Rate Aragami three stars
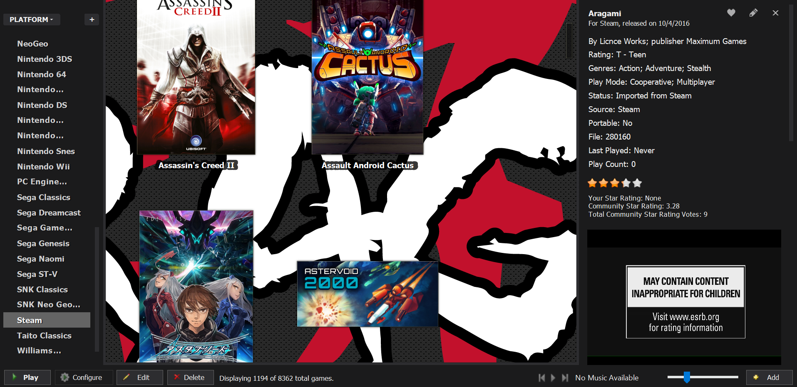Image resolution: width=797 pixels, height=387 pixels. click(615, 183)
